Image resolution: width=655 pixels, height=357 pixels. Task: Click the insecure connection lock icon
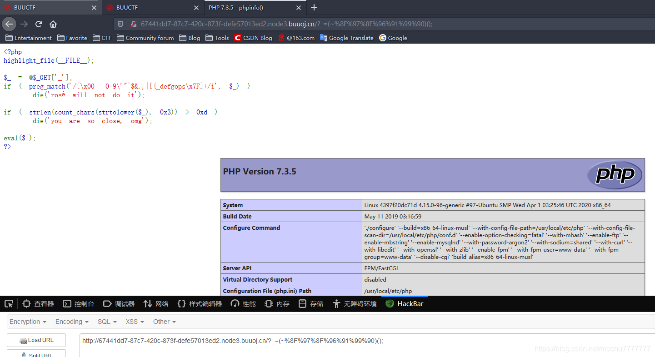[134, 24]
